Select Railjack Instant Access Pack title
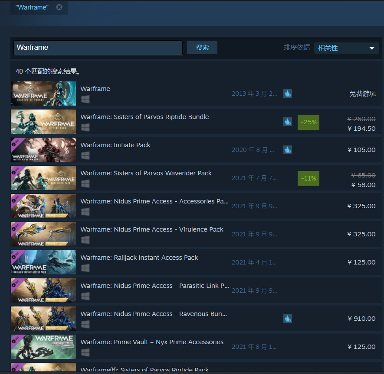This screenshot has height=374, width=384. tap(139, 258)
